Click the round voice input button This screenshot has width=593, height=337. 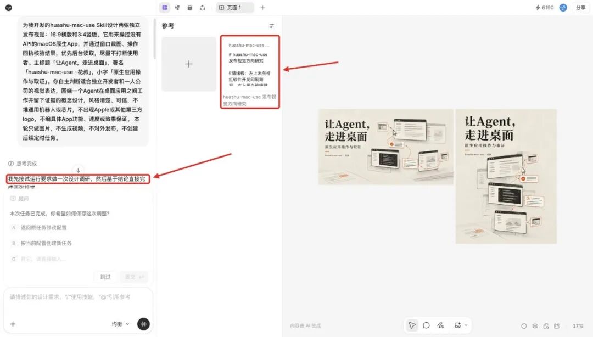tap(143, 324)
